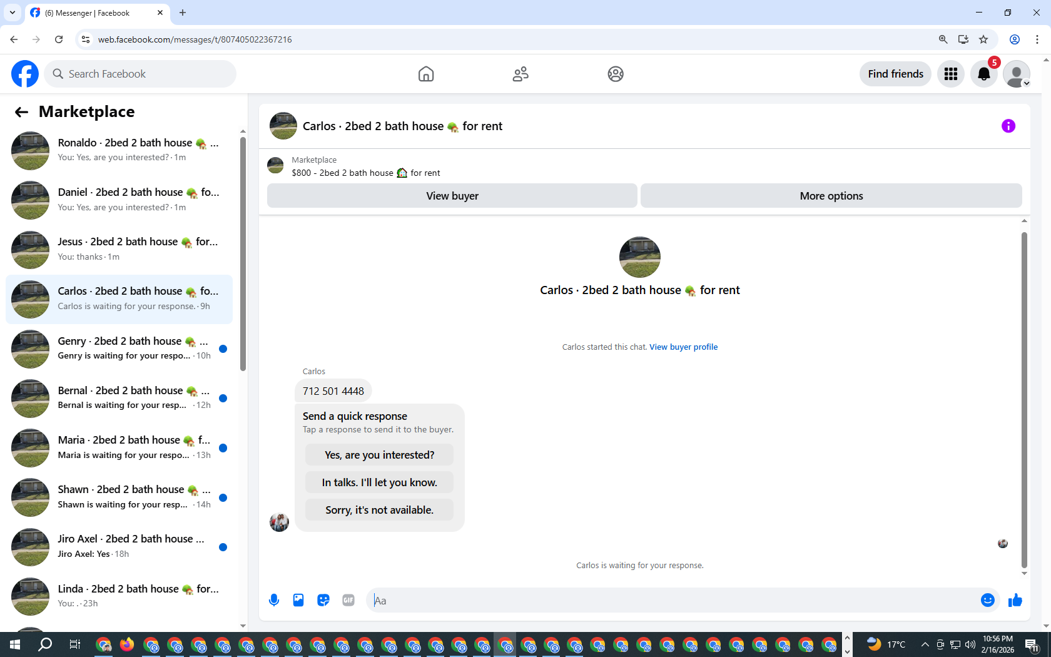Click the chat messages scrollbar
The image size is (1051, 657).
[x=1024, y=399]
